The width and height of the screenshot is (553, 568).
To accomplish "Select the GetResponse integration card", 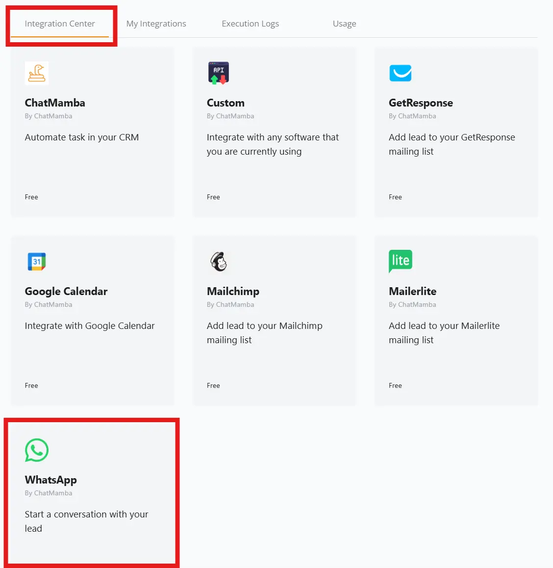I will (456, 133).
